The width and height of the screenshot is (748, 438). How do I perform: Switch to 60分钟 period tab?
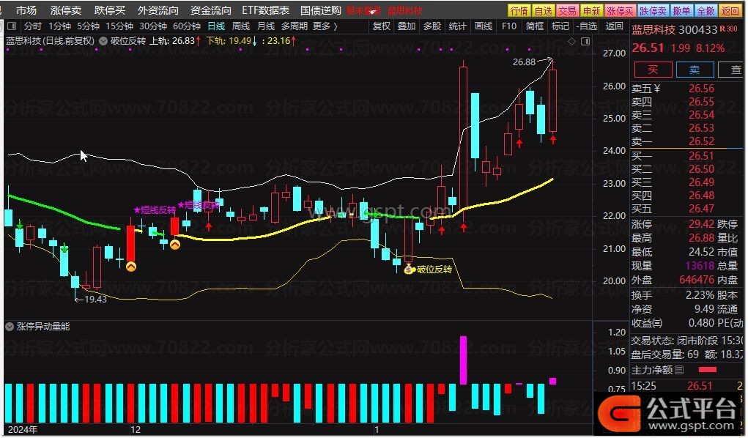187,26
